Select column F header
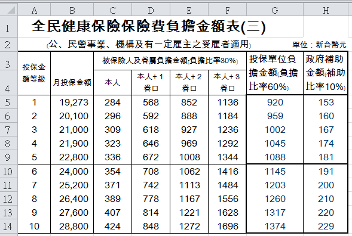 228,10
